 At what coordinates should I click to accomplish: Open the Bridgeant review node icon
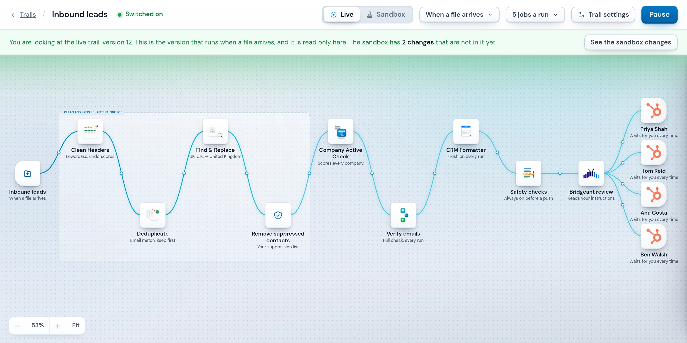[591, 173]
